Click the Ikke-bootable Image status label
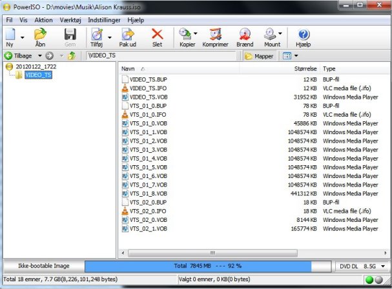Image resolution: width=392 pixels, height=289 pixels. tap(44, 266)
